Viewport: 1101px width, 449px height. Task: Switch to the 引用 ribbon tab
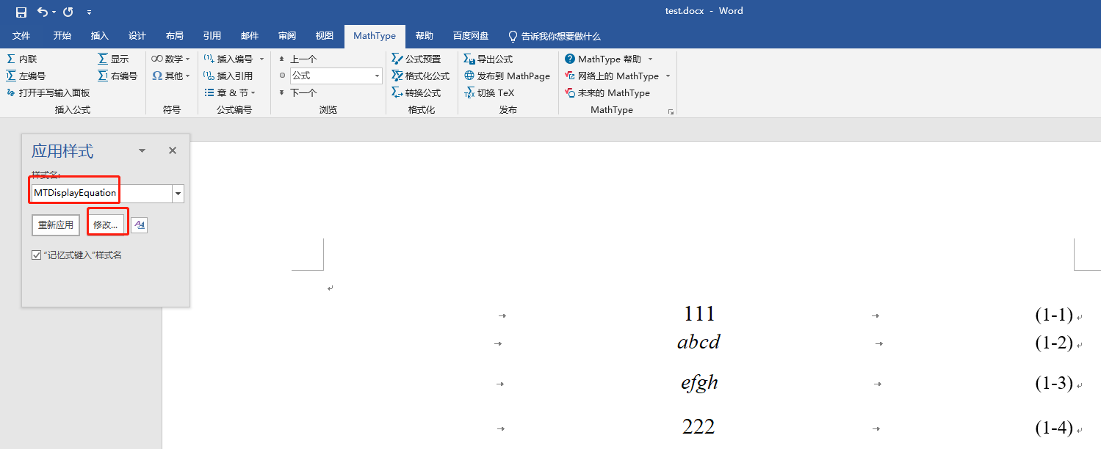(212, 36)
